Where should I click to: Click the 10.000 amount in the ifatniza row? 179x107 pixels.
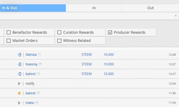click(x=109, y=55)
